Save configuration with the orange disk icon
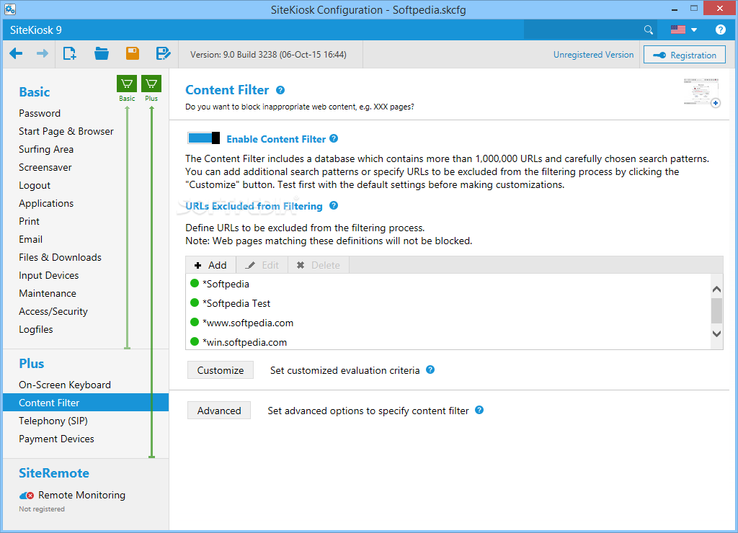 click(x=133, y=53)
